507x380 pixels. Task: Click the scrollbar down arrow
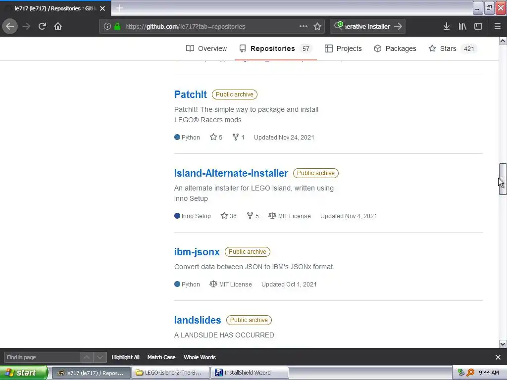pos(503,344)
